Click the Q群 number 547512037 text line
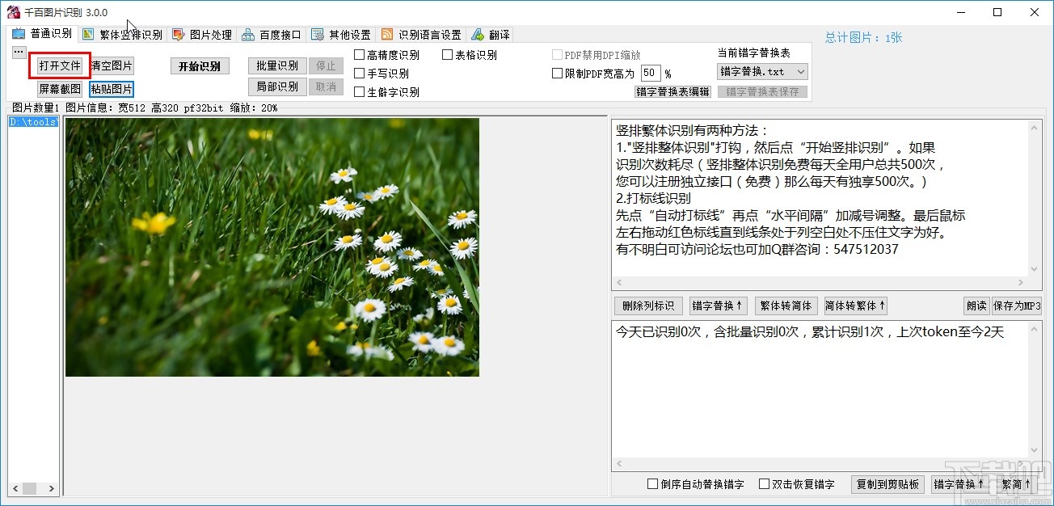Image resolution: width=1054 pixels, height=506 pixels. point(757,249)
